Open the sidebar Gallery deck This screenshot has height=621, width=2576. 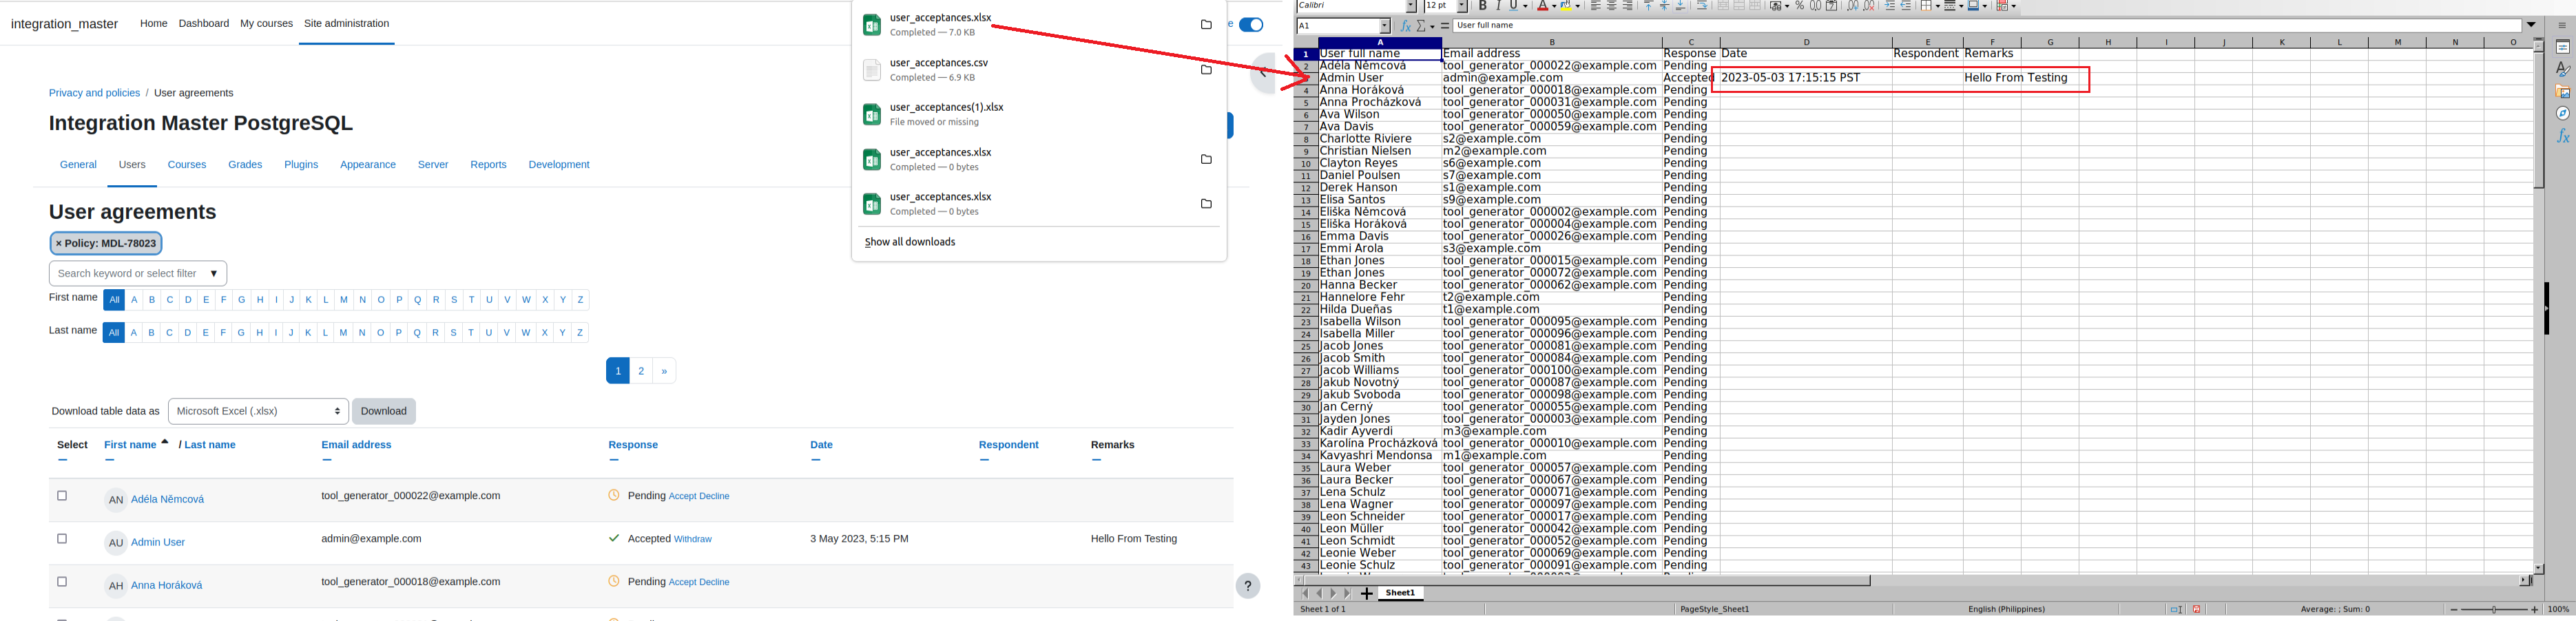point(2563,91)
